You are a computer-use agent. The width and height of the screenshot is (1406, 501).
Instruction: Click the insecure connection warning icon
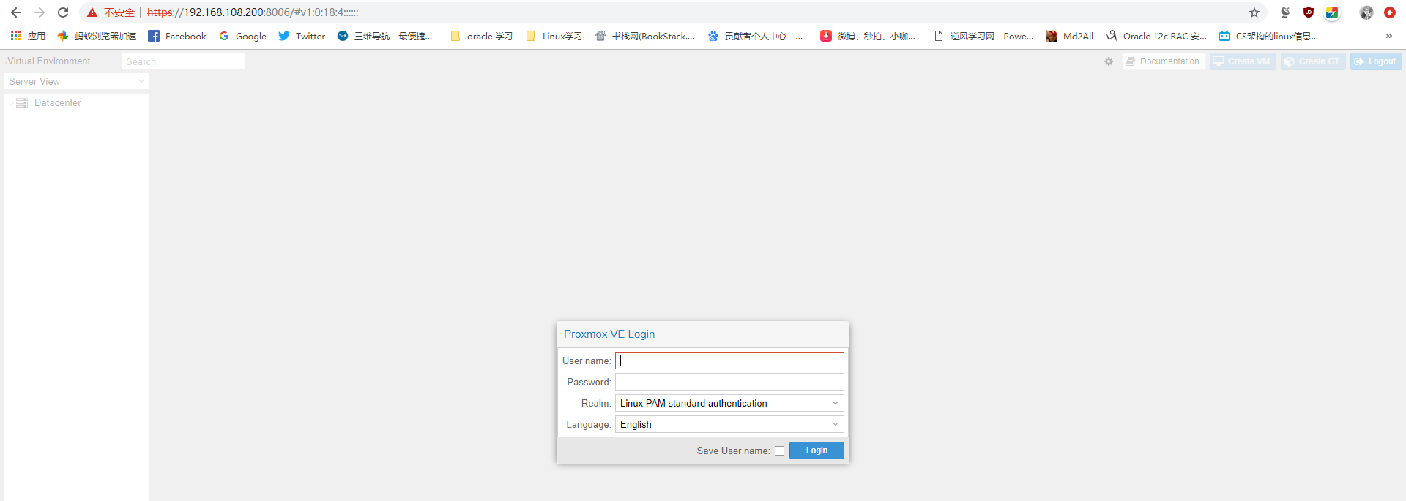click(x=92, y=12)
